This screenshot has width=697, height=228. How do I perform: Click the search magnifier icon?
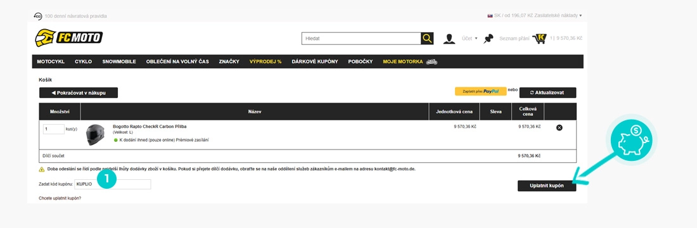point(426,39)
